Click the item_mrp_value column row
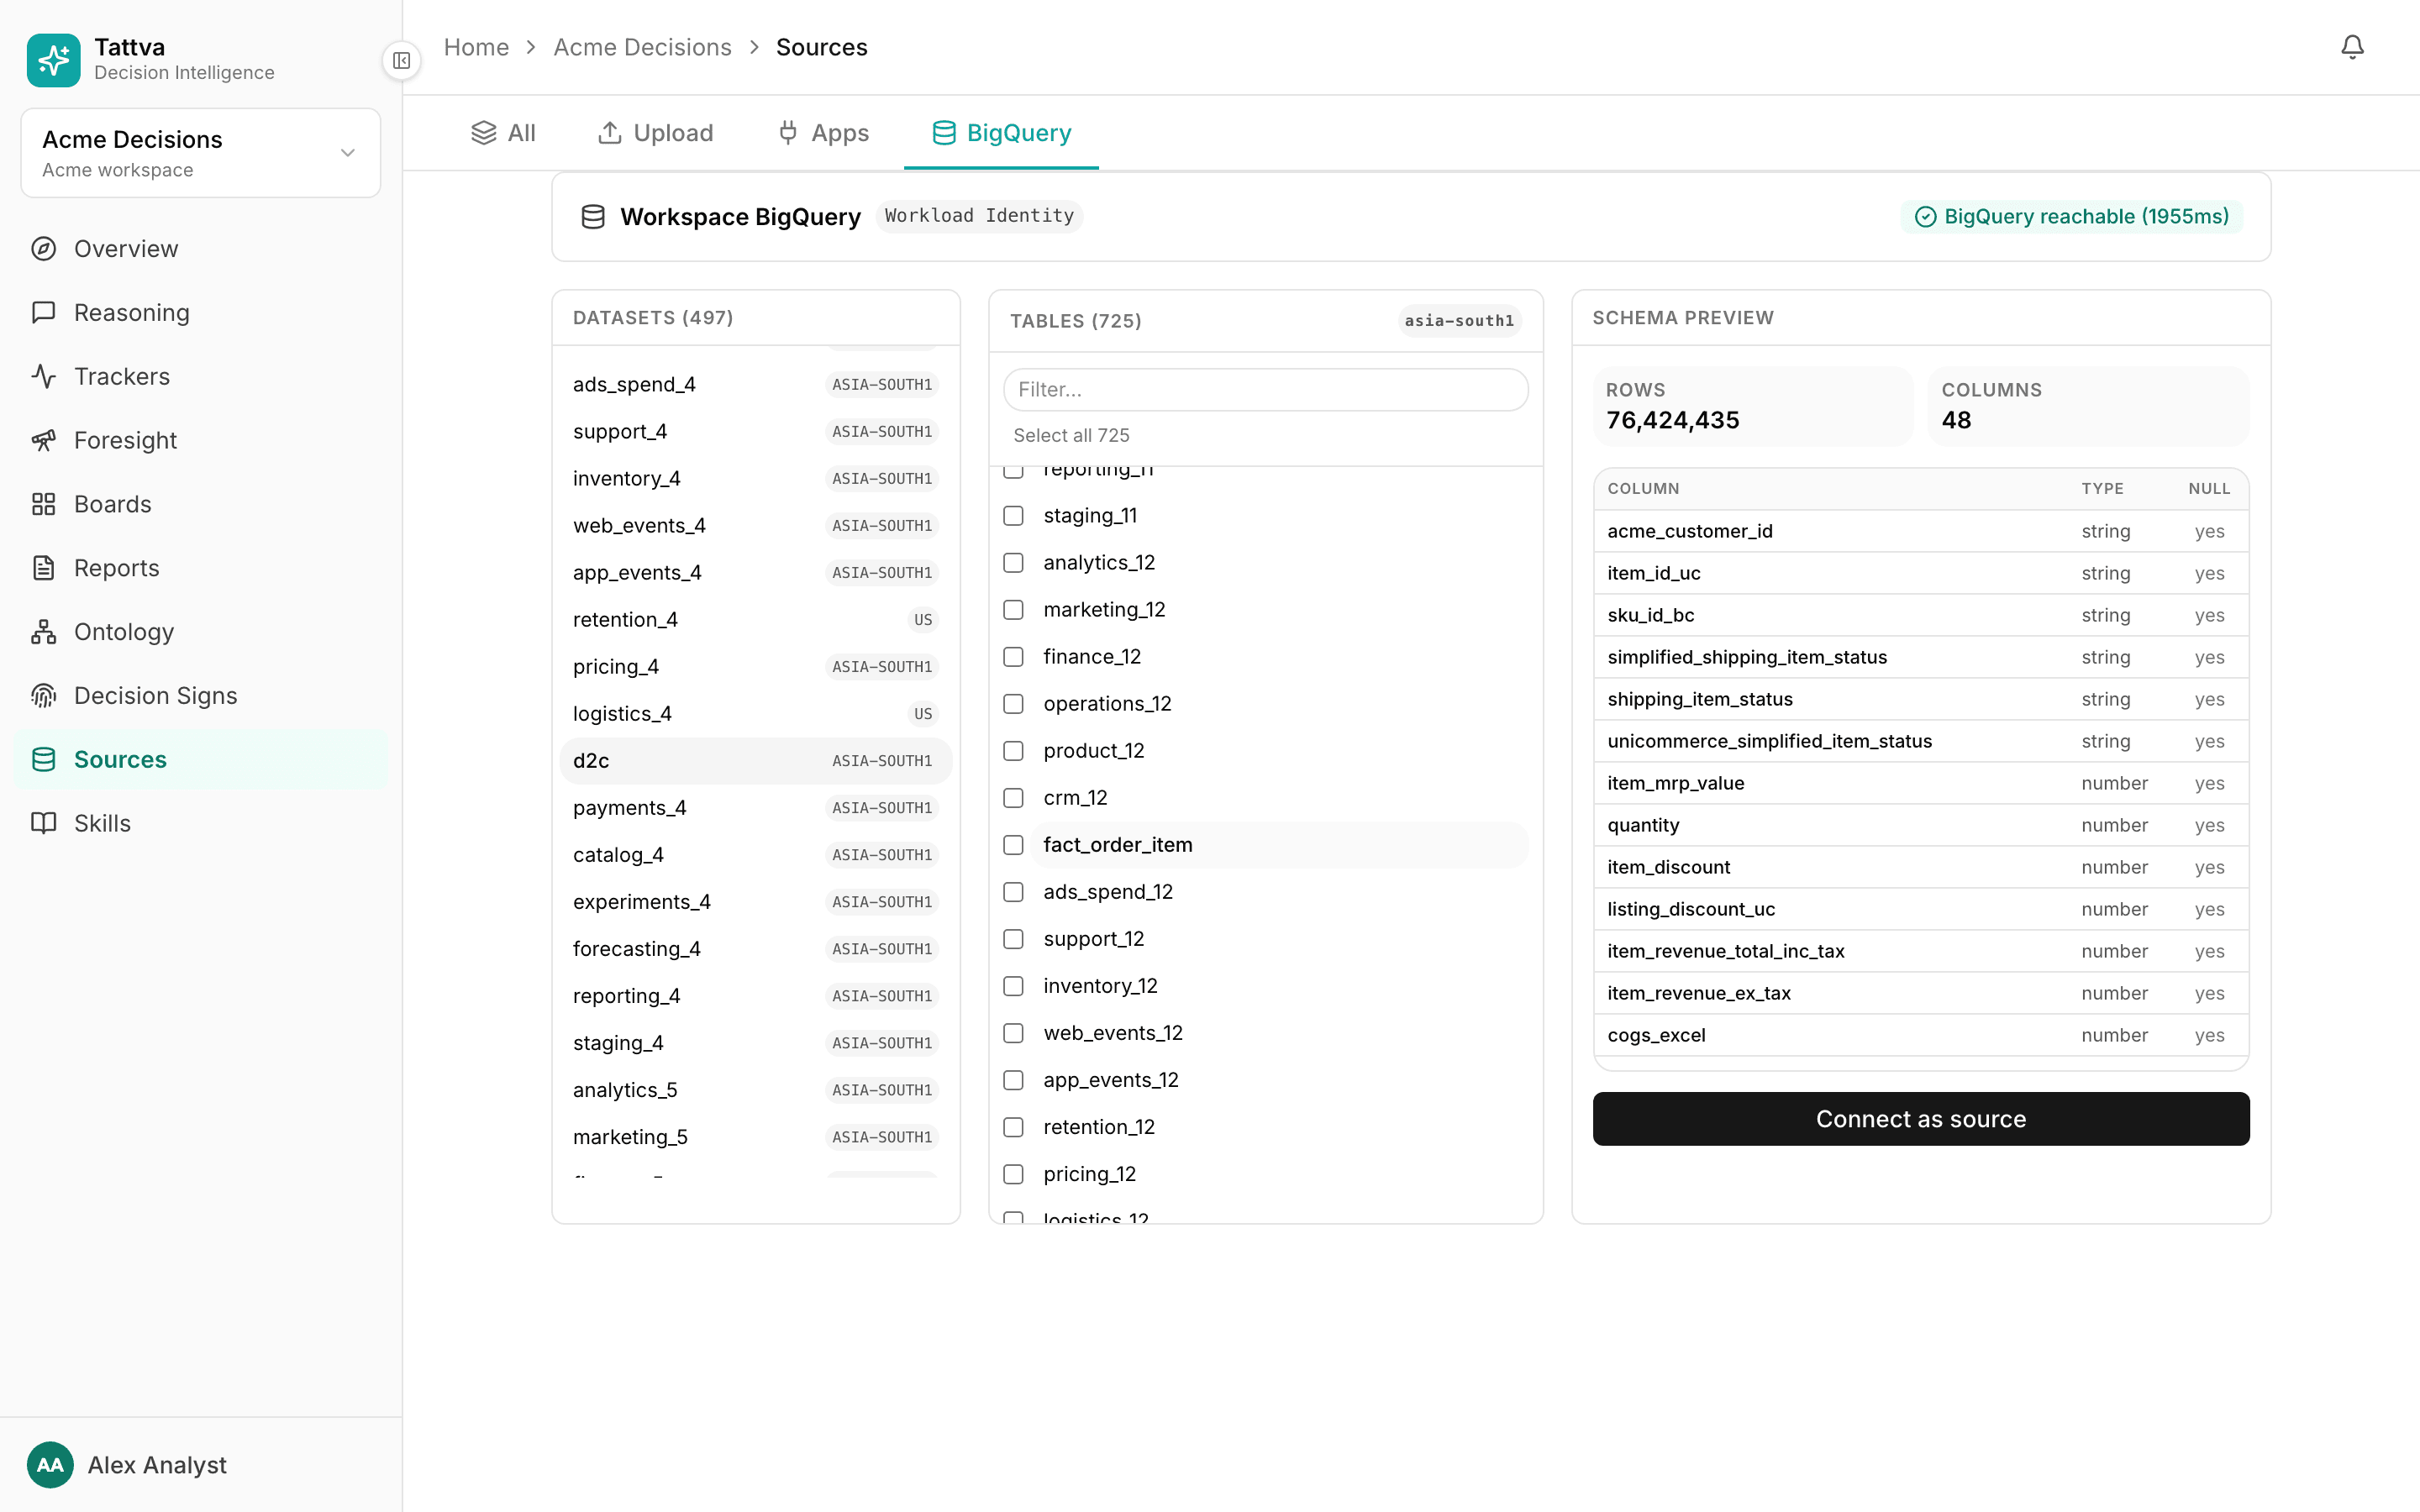This screenshot has width=2420, height=1512. 1921,783
